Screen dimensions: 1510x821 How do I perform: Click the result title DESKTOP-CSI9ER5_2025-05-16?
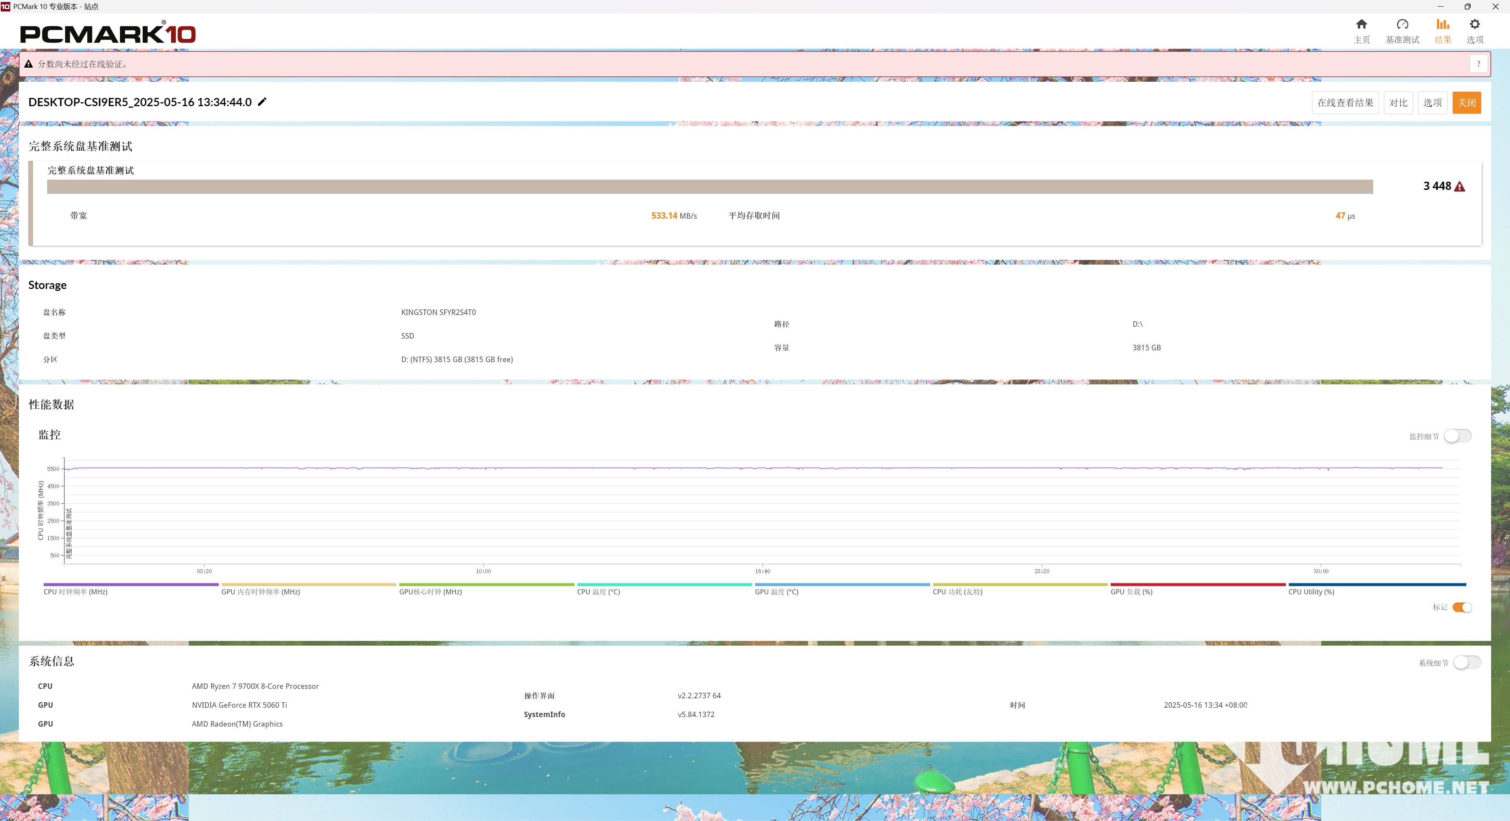[140, 102]
